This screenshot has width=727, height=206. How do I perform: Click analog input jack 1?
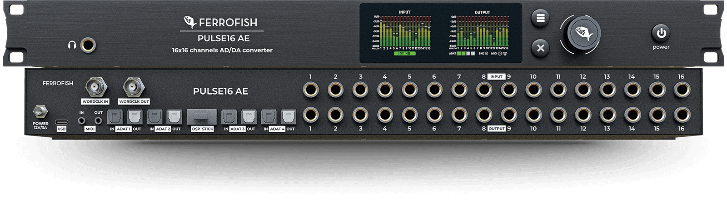click(311, 90)
